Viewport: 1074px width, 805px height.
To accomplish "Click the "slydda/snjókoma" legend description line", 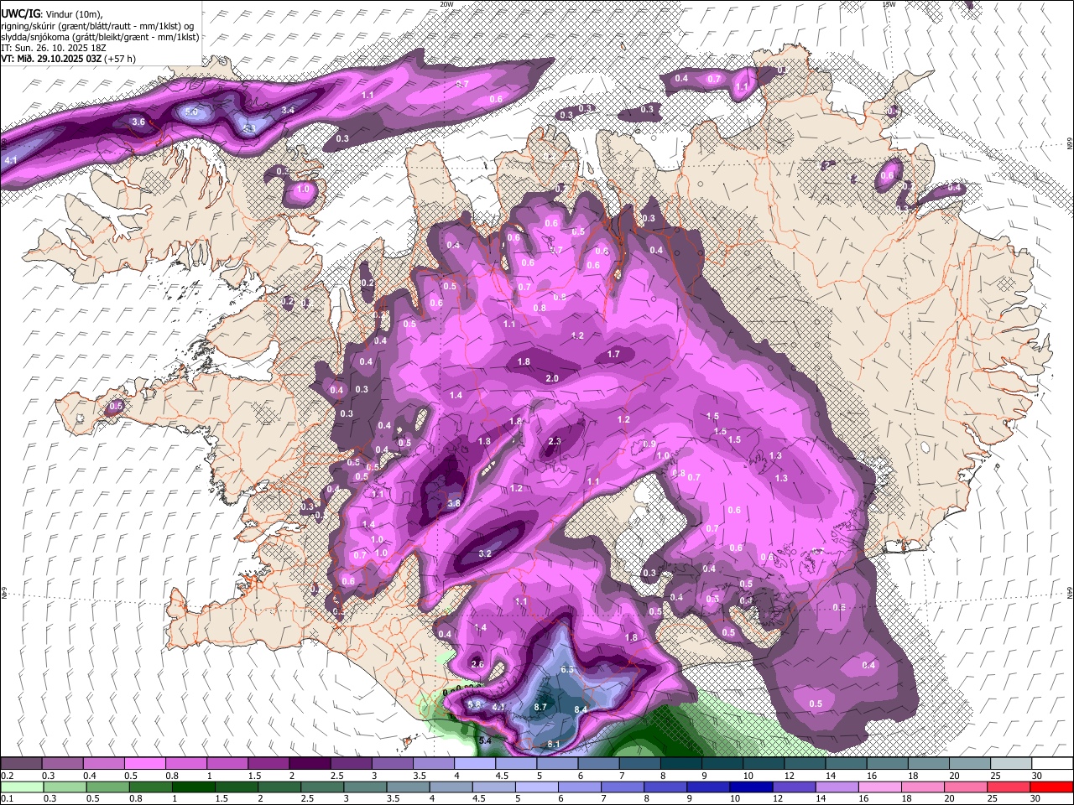I will (100, 36).
